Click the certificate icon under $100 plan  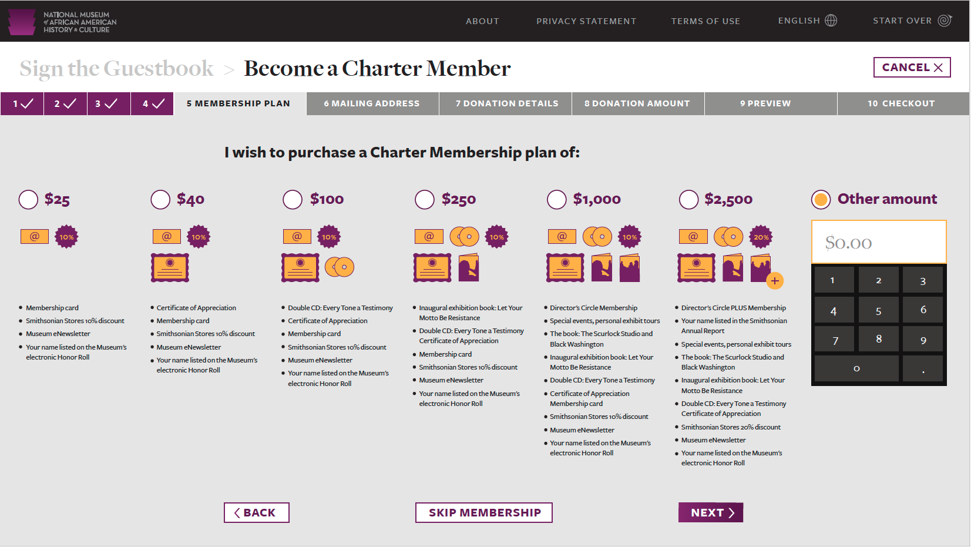pyautogui.click(x=300, y=267)
